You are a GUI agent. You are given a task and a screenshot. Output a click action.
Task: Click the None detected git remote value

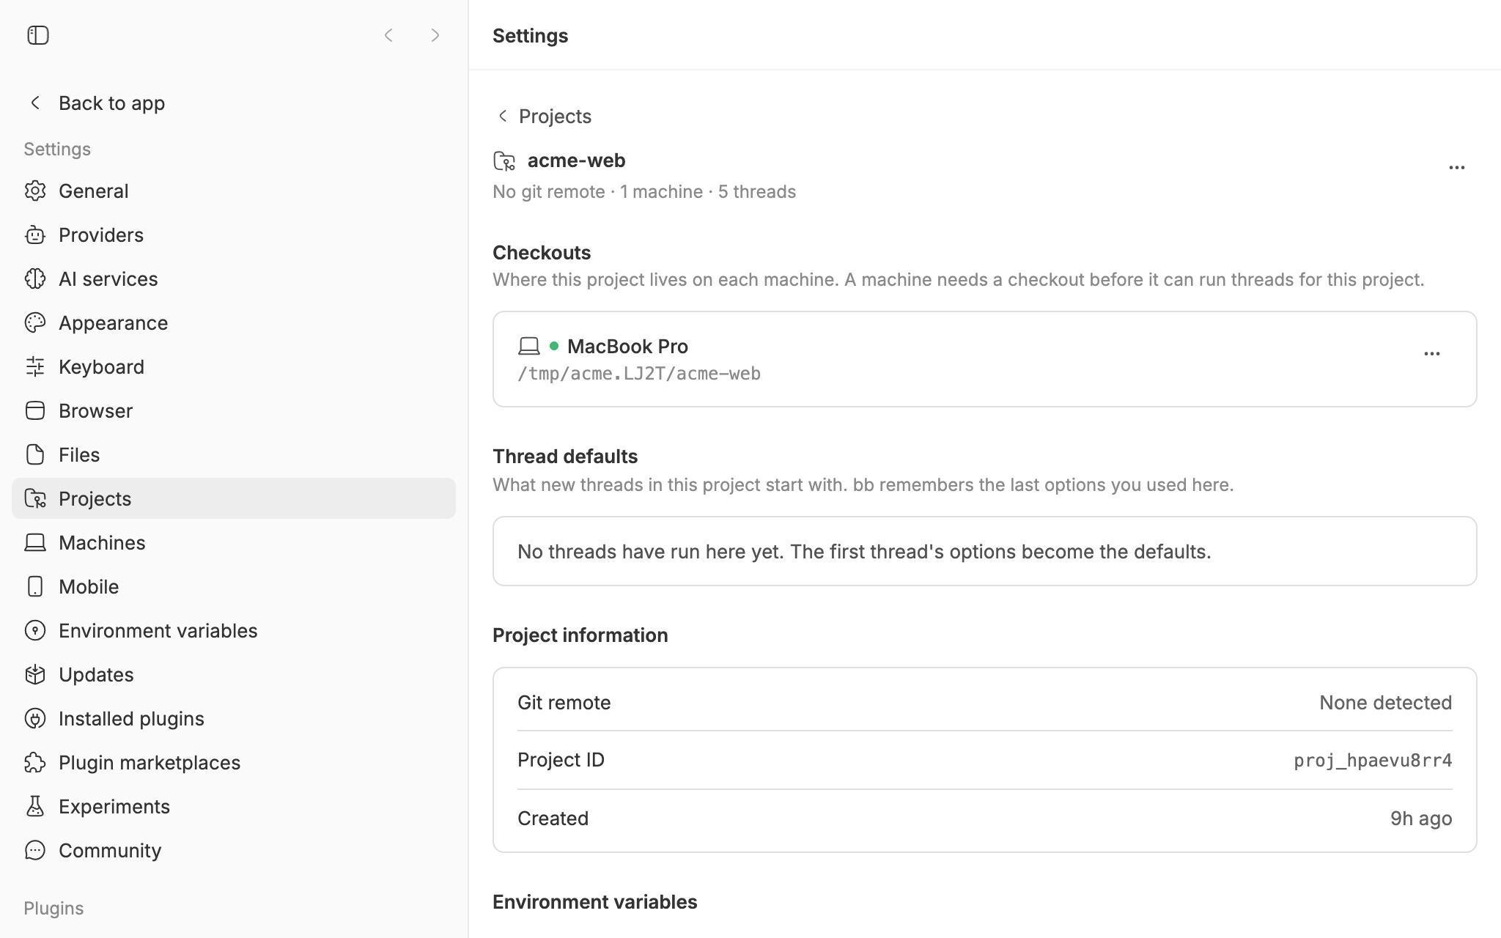pyautogui.click(x=1385, y=703)
